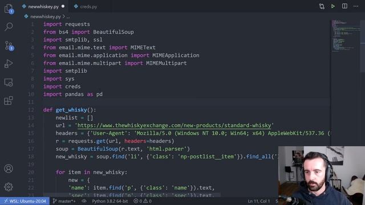
Task: Open the Run and Debug view
Action: click(9, 64)
